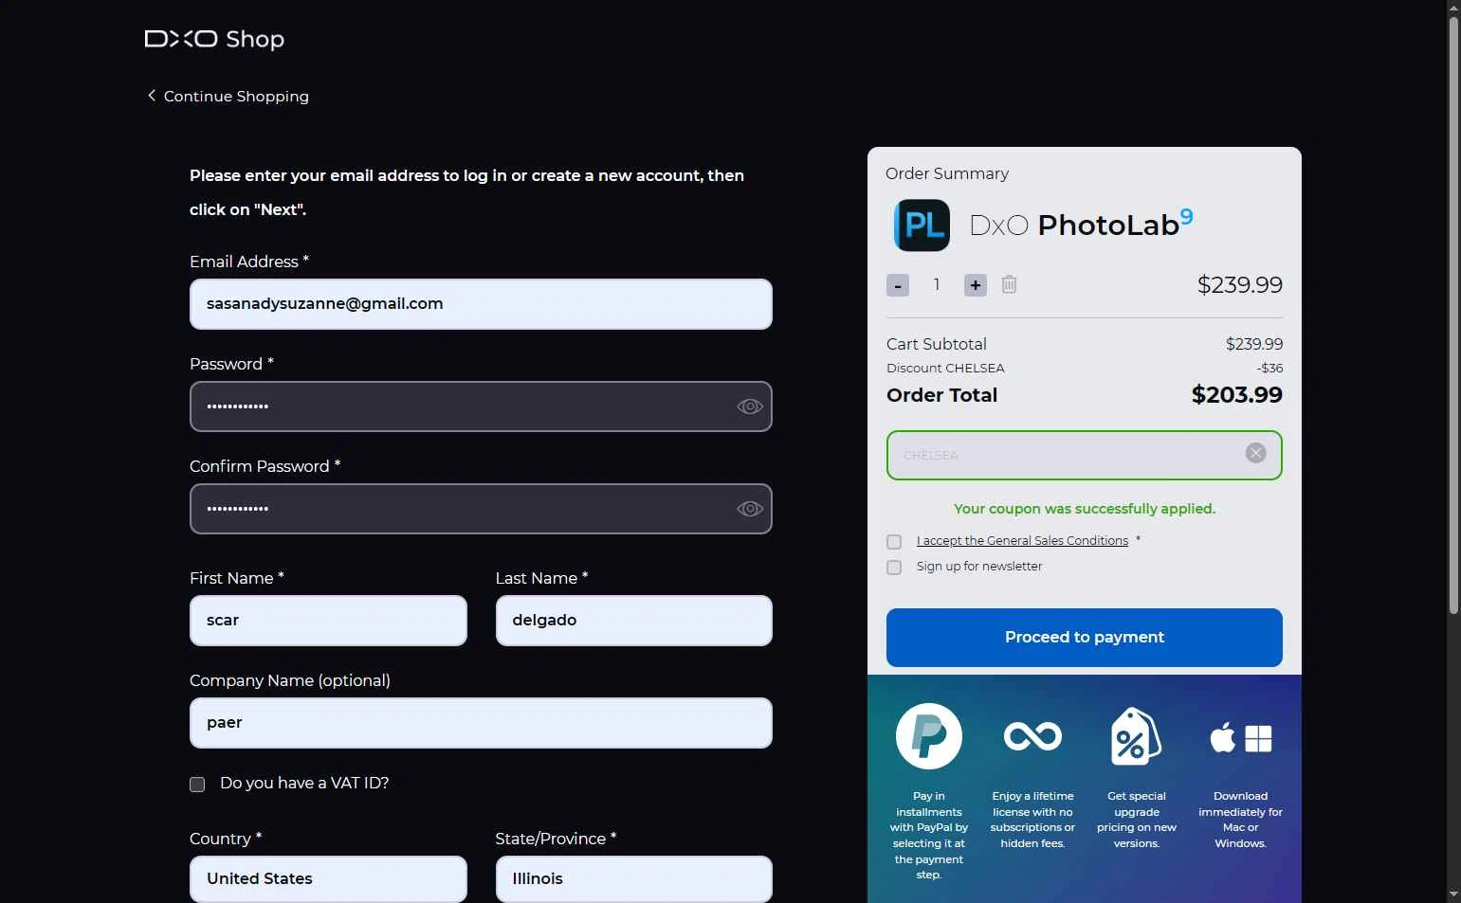This screenshot has width=1461, height=903.
Task: Click the scrollbar down arrow
Action: point(1453,894)
